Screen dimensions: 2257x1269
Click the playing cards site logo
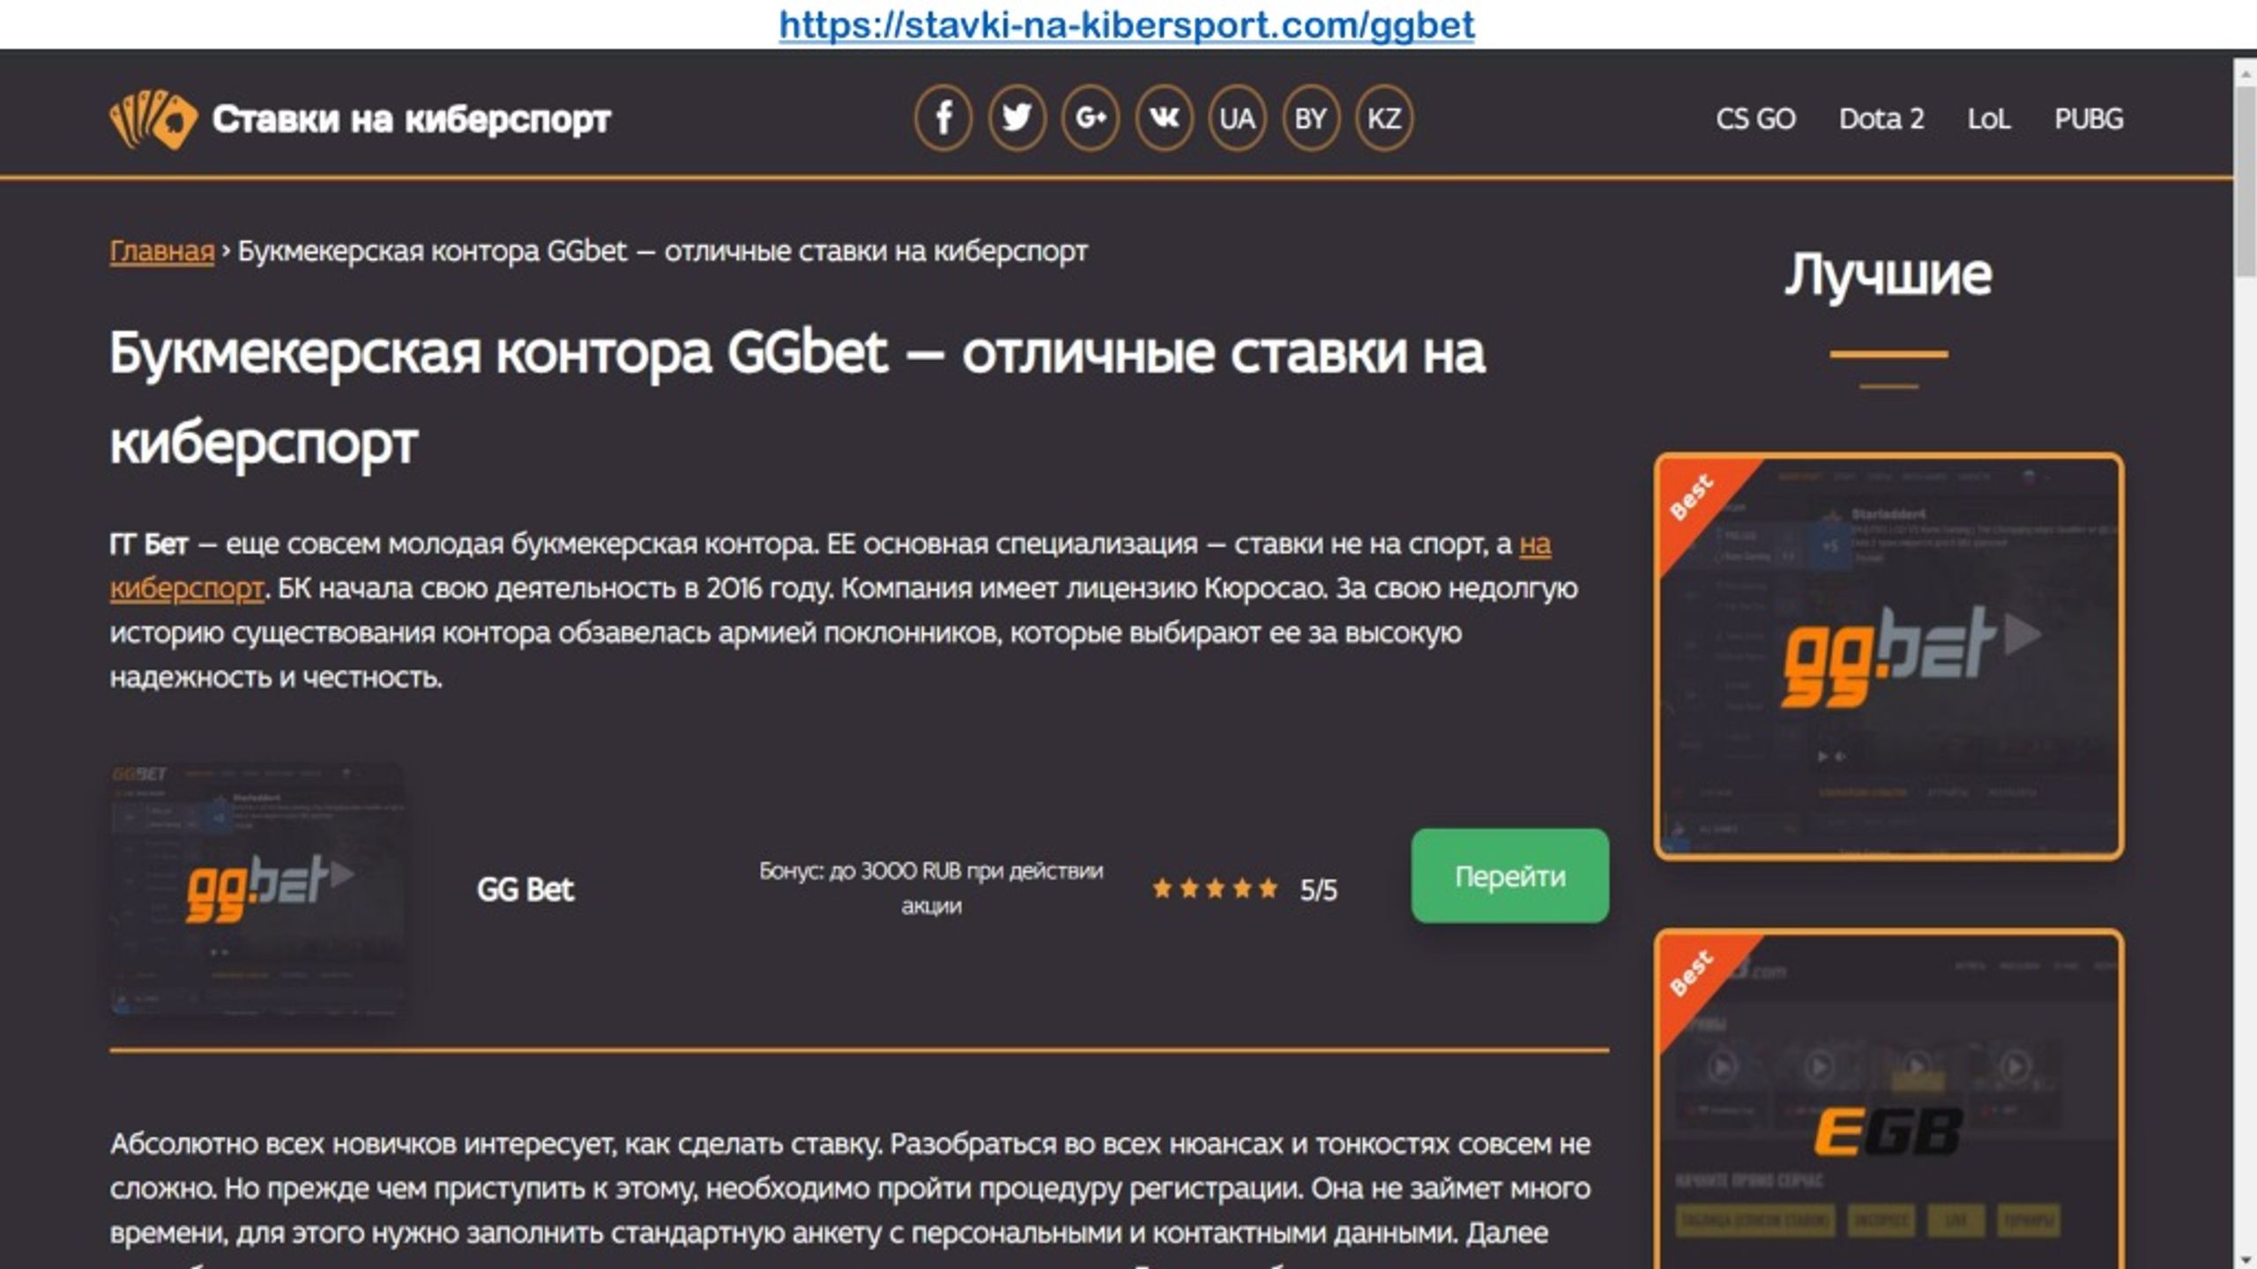(x=153, y=119)
